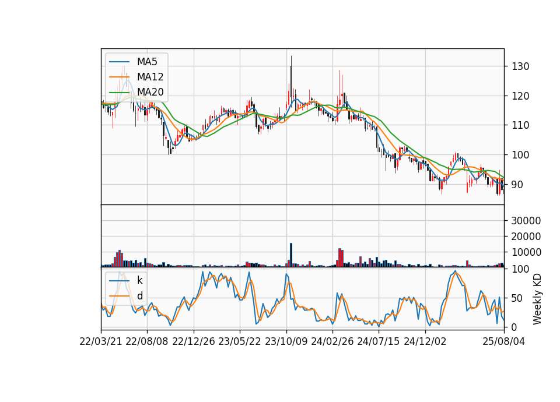Click the MA20 legend label
Viewport: 560px width, 402px height.
pos(150,92)
